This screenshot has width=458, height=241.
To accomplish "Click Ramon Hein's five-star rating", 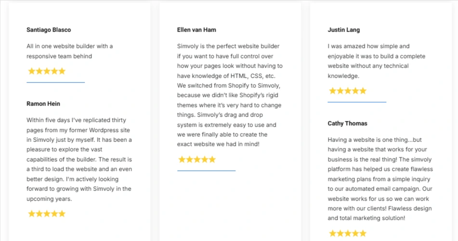I will click(x=47, y=214).
